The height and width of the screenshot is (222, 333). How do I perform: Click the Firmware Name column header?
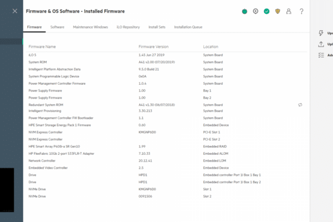(42, 47)
